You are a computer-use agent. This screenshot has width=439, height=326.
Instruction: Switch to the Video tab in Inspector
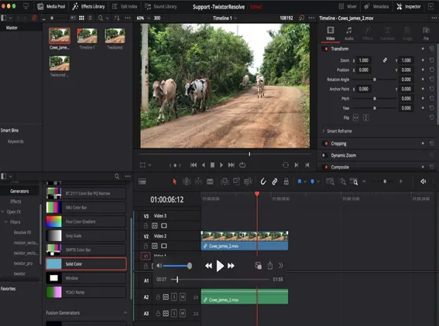coord(331,33)
